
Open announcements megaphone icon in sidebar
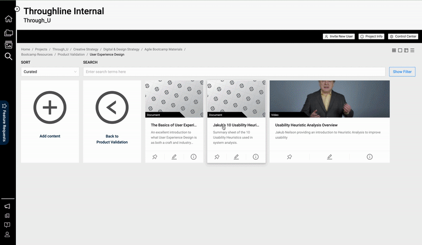7,206
